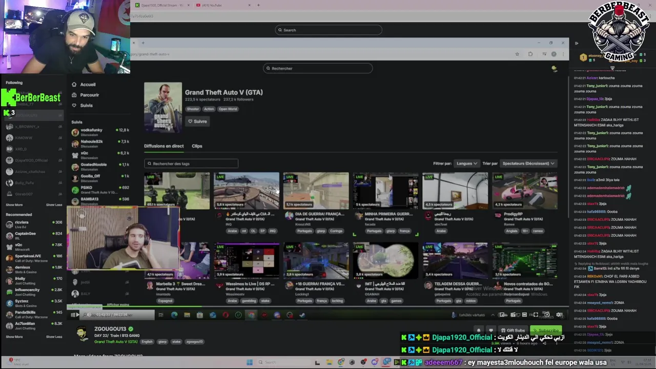The height and width of the screenshot is (369, 656).
Task: Open ricviera in Recommended list
Action: [34, 224]
